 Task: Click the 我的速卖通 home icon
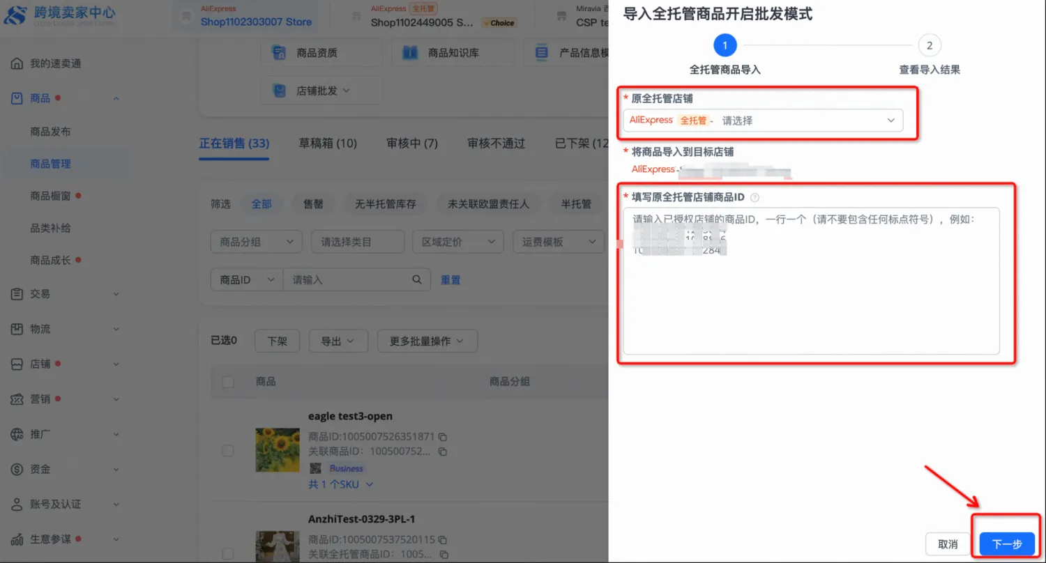point(17,63)
